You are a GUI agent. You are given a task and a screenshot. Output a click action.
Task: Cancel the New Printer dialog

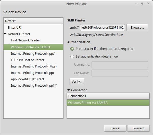(x=115, y=128)
